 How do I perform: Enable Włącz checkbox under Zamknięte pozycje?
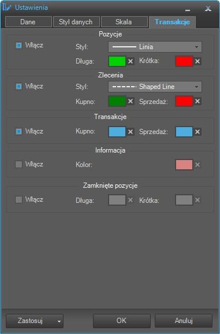(x=18, y=199)
